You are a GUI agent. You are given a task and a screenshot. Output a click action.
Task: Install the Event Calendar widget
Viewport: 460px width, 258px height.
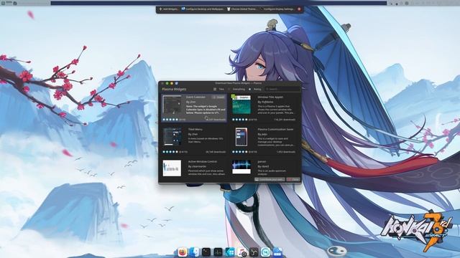(218, 97)
